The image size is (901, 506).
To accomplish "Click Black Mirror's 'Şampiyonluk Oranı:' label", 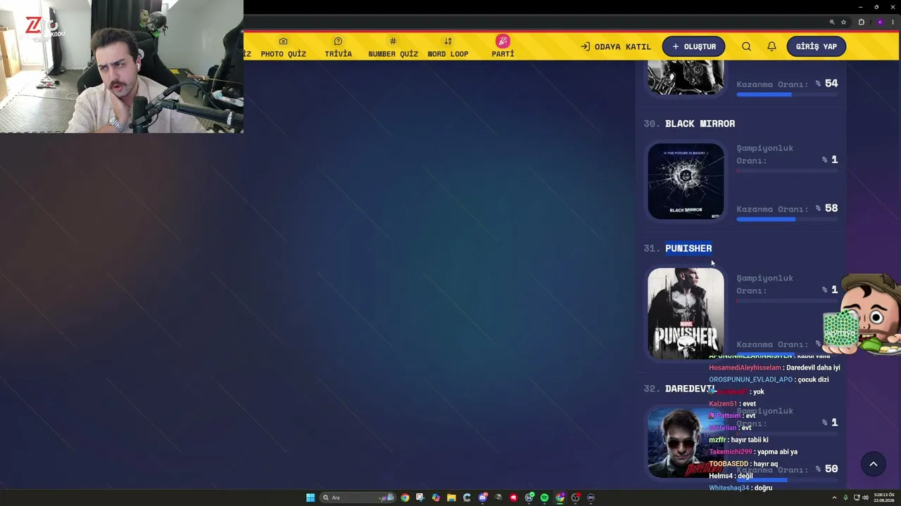I will 764,155.
